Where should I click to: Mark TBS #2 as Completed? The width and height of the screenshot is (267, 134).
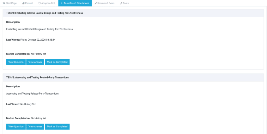click(57, 126)
